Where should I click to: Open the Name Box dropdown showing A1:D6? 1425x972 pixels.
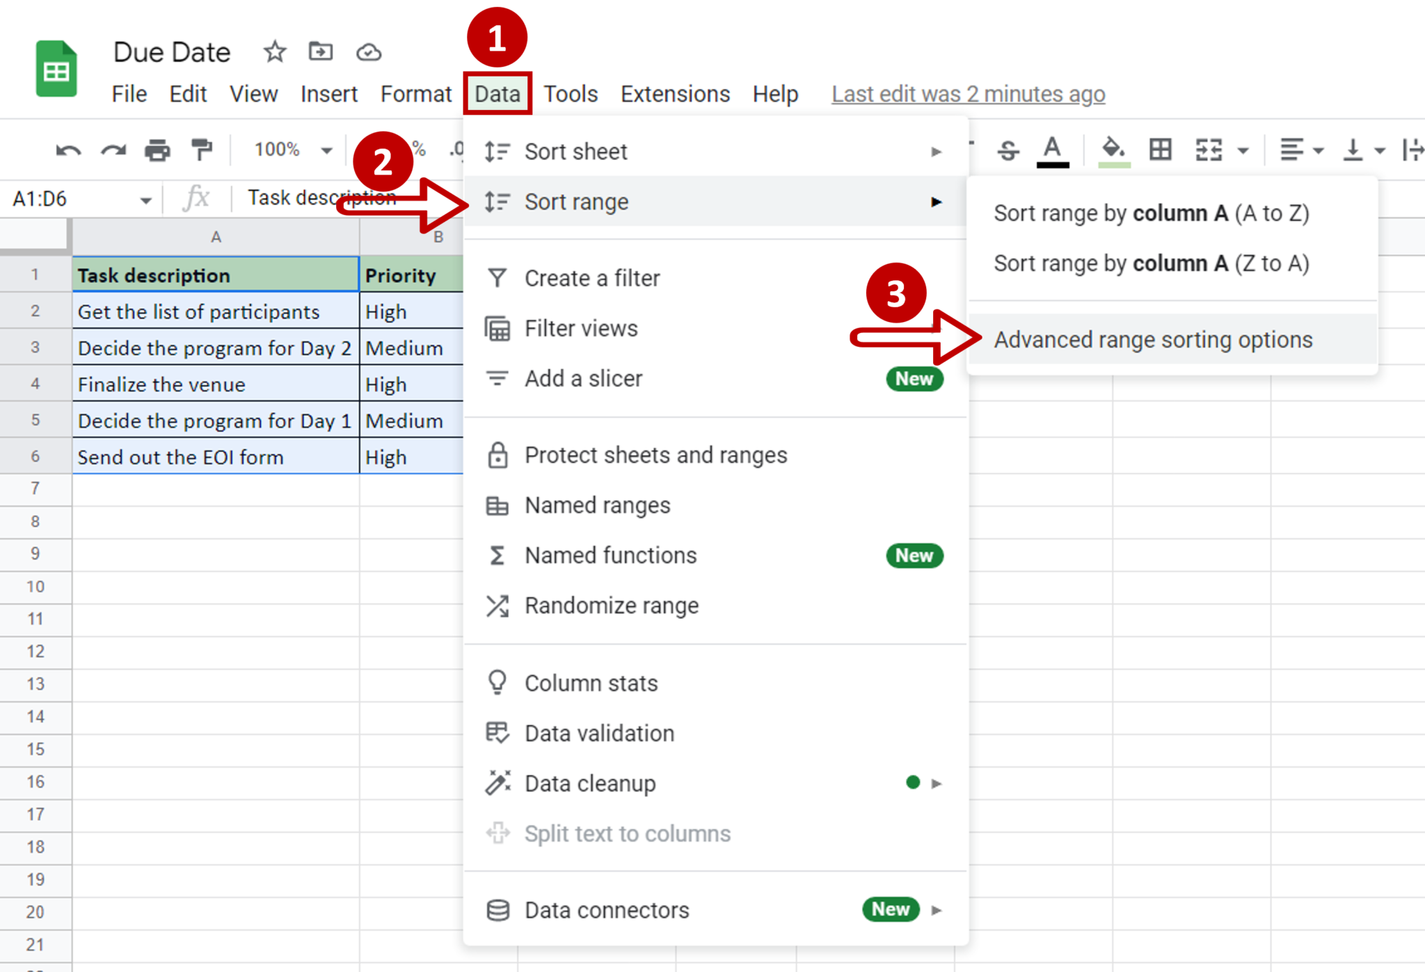point(145,198)
